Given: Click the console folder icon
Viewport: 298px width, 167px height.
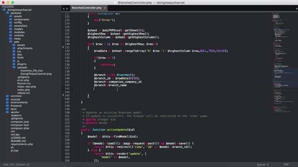Looking at the screenshot, I should [7, 99].
